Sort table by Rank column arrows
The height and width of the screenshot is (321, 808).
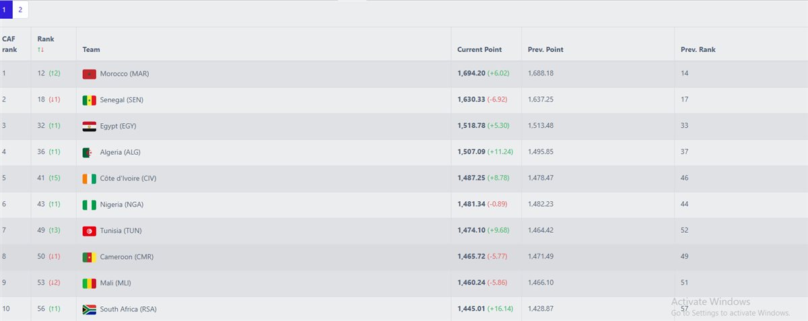tap(41, 50)
